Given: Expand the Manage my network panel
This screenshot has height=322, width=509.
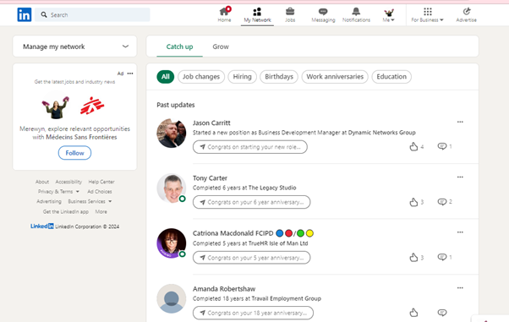Looking at the screenshot, I should pos(74,46).
